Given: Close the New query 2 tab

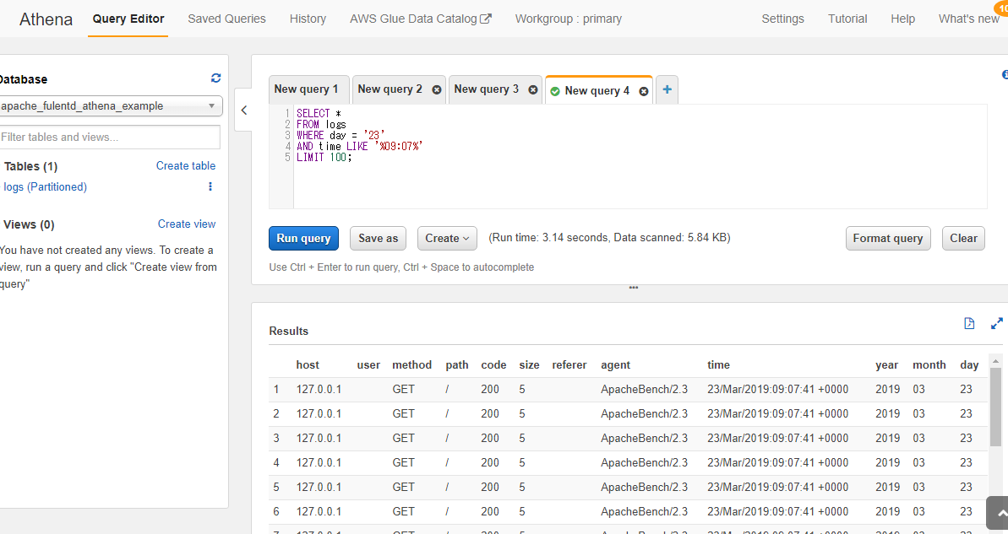Looking at the screenshot, I should pos(437,89).
